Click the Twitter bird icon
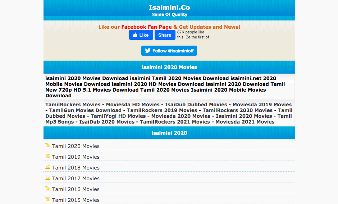This screenshot has height=204, width=338. coord(147,51)
